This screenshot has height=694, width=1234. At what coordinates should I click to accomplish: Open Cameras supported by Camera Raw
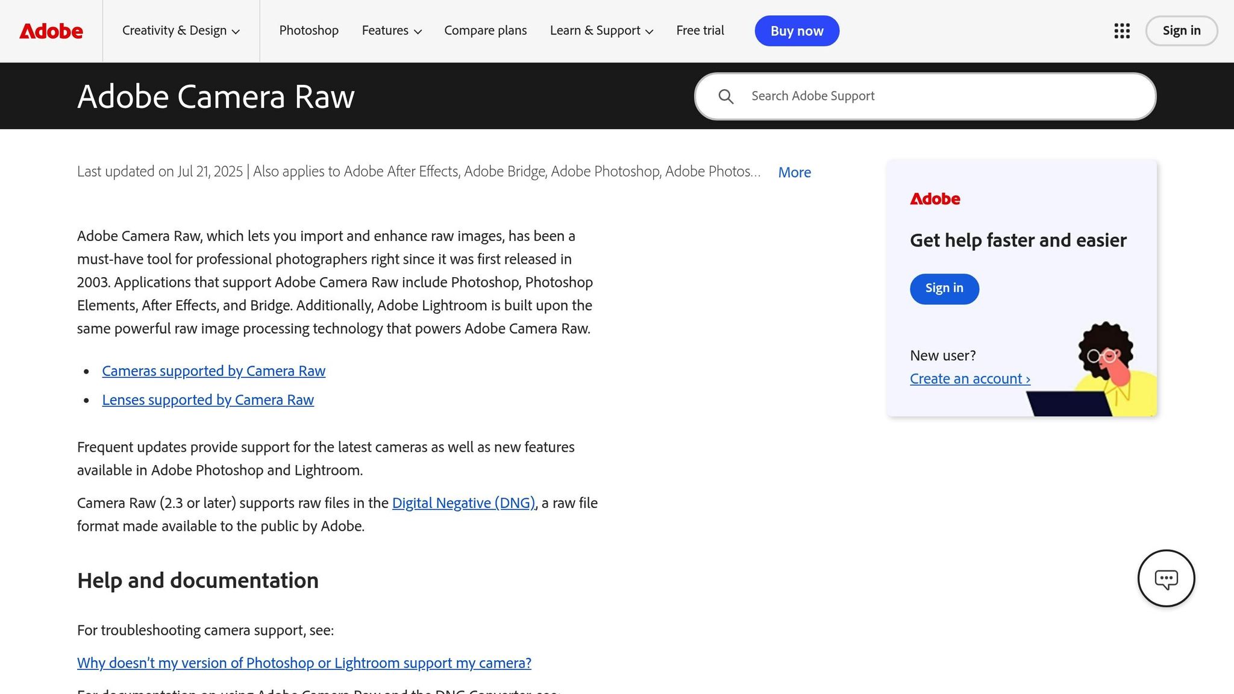tap(213, 370)
